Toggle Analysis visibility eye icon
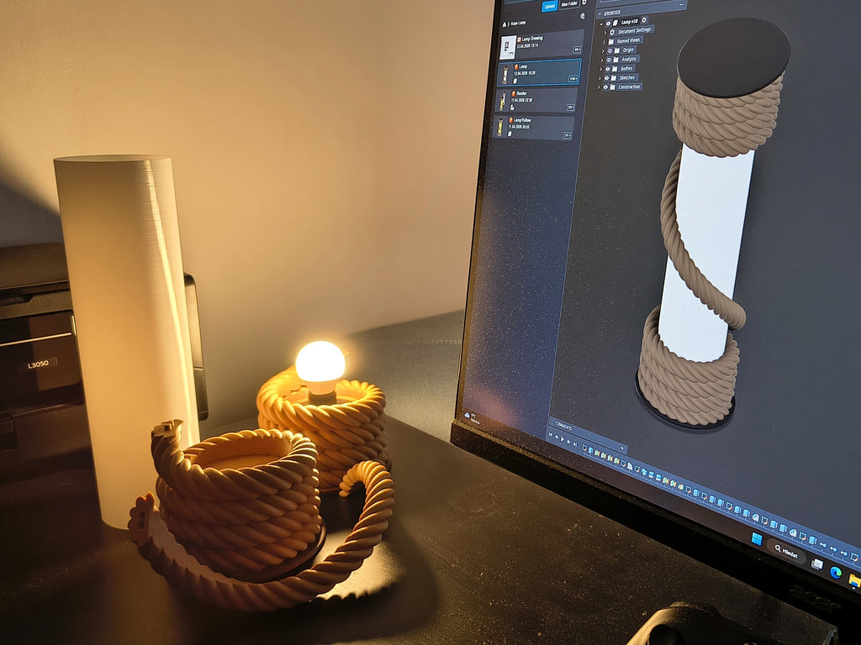 coord(609,60)
